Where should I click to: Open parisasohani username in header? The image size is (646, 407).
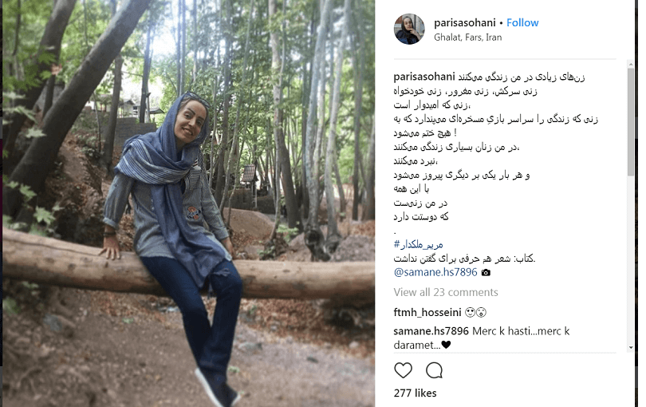click(464, 22)
